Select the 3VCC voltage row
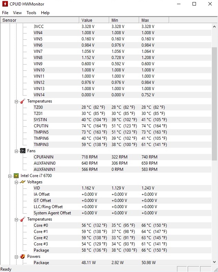 pyautogui.click(x=122, y=27)
